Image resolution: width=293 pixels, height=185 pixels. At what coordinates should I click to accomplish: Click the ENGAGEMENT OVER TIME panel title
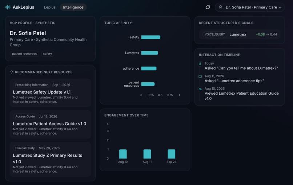(x=127, y=115)
